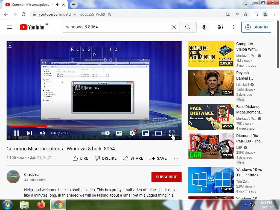This screenshot has height=210, width=280.
Task: Open the tab search chevron
Action: [246, 5]
